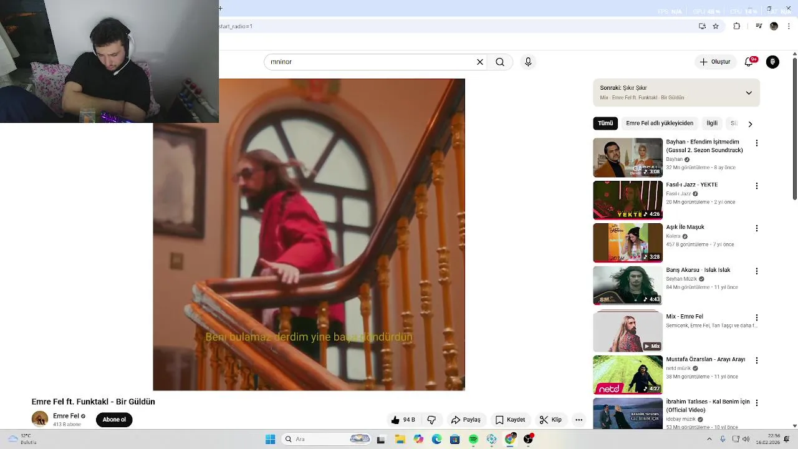
Task: Open options menu for Bayhan - Efendim İşitmedim
Action: click(757, 143)
